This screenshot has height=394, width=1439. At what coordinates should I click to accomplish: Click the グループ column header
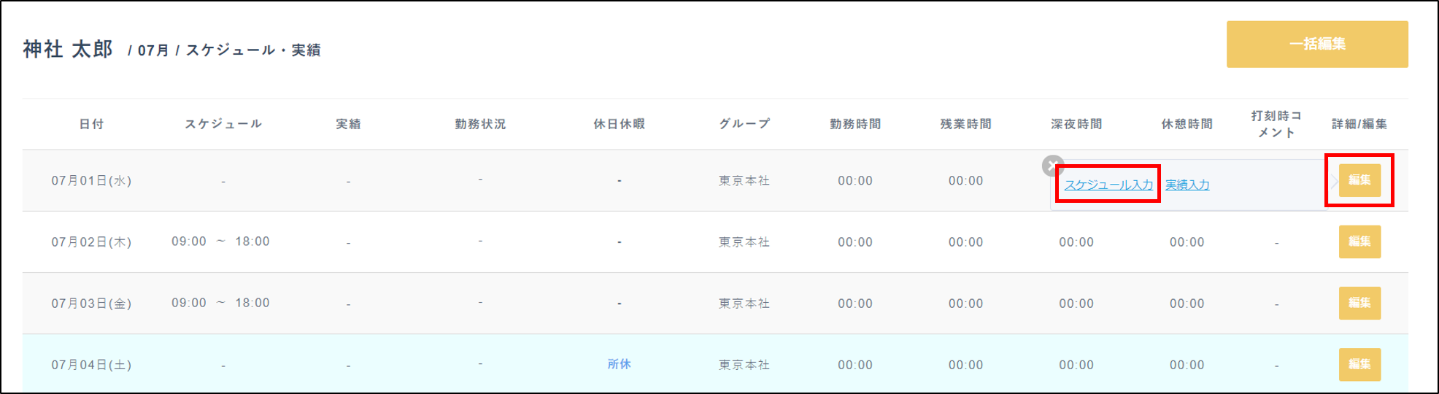coord(744,124)
